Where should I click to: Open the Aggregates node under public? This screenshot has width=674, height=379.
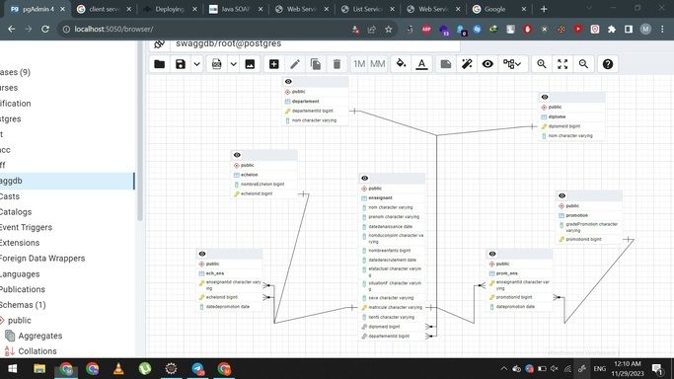[40, 336]
